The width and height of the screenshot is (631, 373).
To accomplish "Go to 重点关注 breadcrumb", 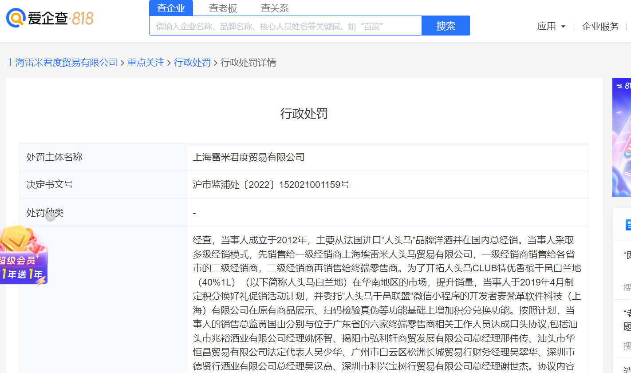I will click(146, 63).
